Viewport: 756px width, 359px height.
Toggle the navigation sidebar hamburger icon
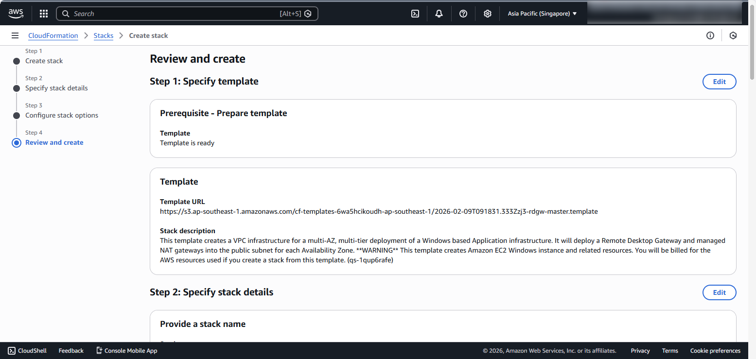15,35
